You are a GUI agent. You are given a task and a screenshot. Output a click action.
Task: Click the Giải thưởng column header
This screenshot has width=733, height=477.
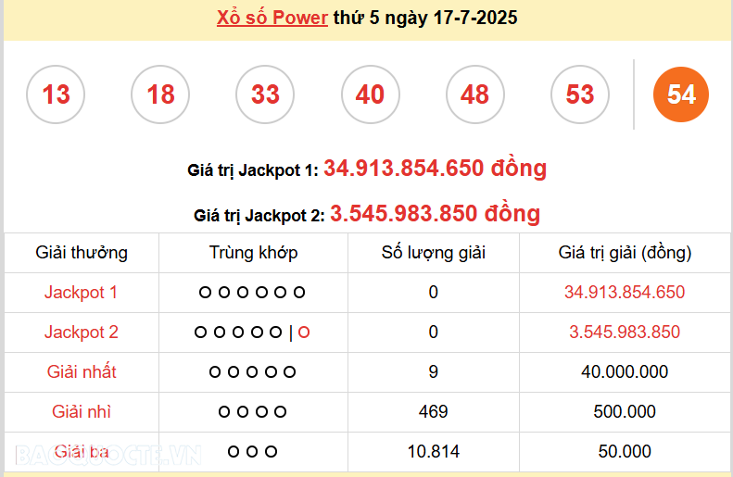tap(82, 253)
